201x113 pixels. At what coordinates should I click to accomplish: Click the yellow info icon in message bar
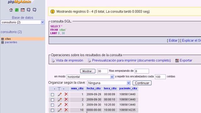click(52, 12)
